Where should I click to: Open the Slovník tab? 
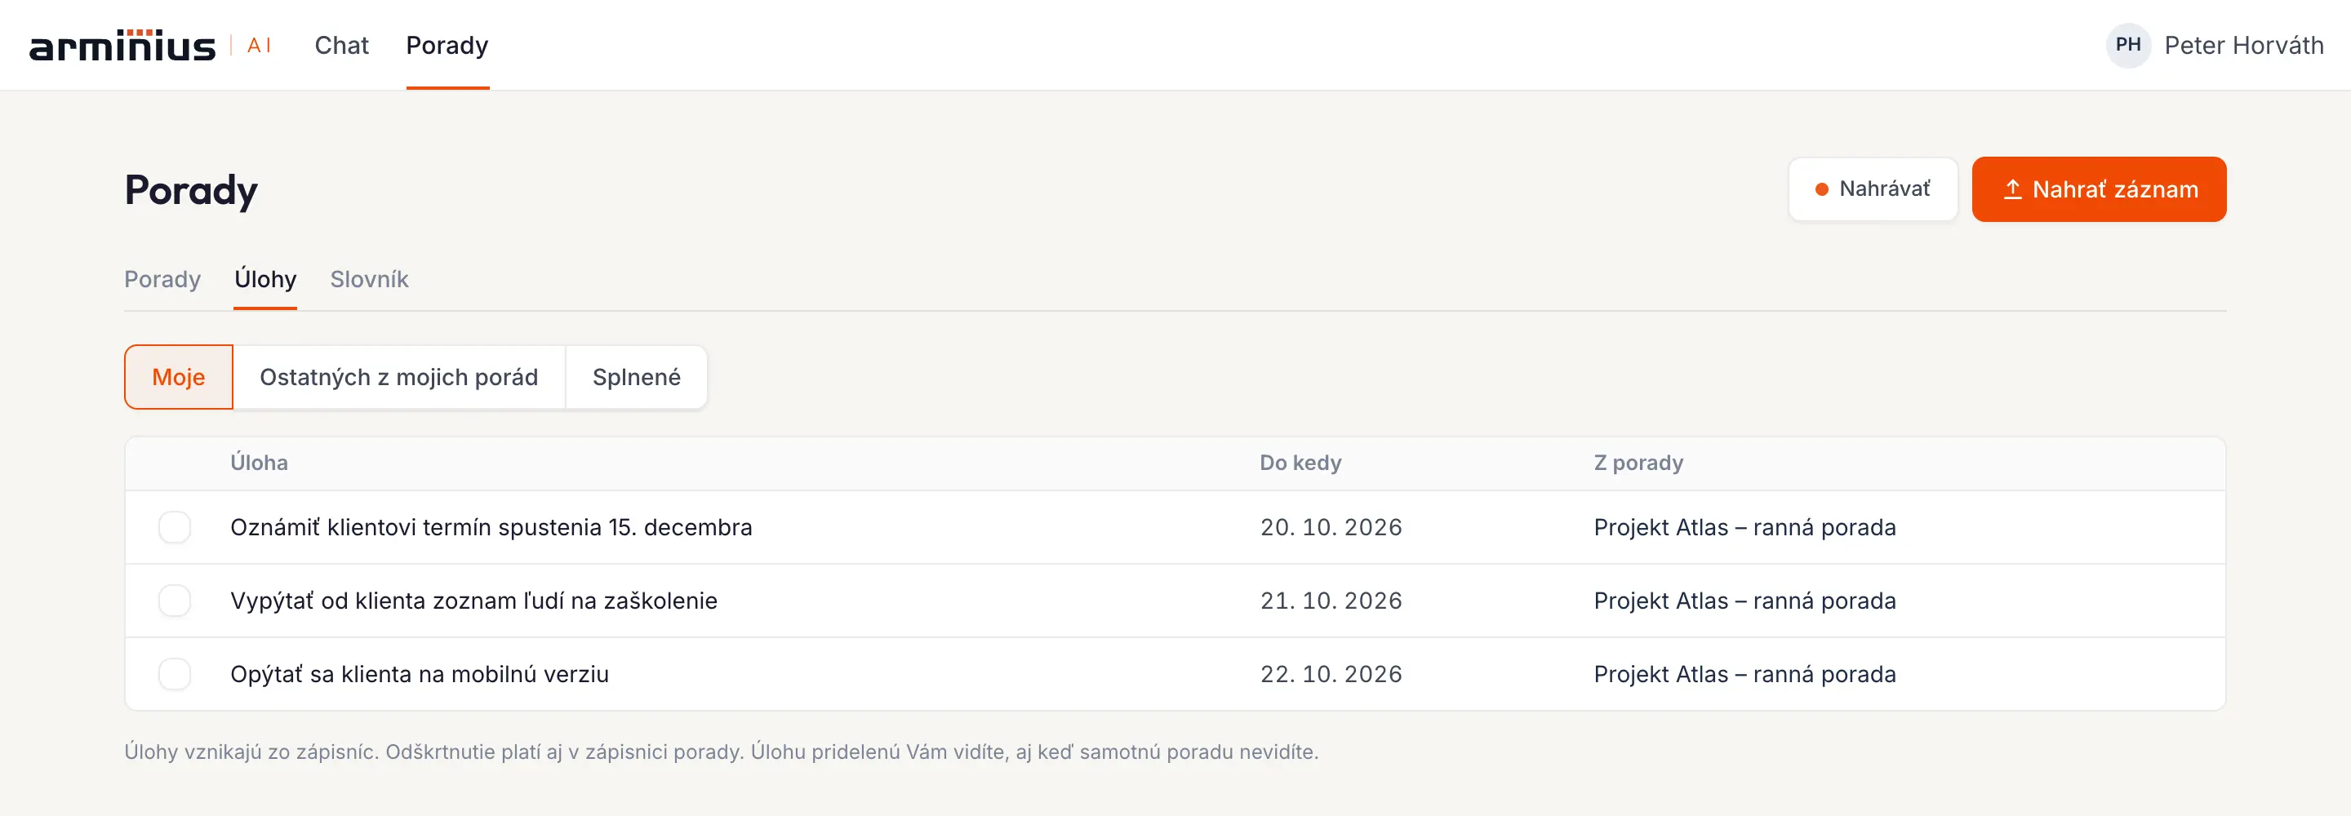(x=369, y=279)
